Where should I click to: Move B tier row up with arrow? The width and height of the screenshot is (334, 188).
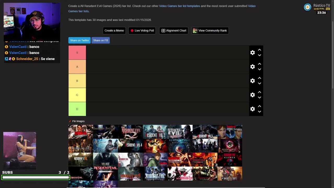pyautogui.click(x=259, y=78)
